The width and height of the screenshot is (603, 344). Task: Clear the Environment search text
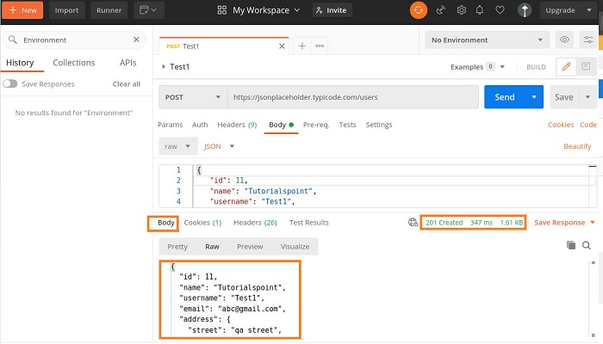point(136,40)
